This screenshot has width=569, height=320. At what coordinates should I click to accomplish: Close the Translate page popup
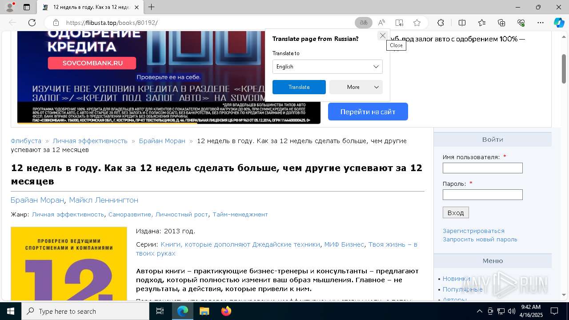coord(382,36)
